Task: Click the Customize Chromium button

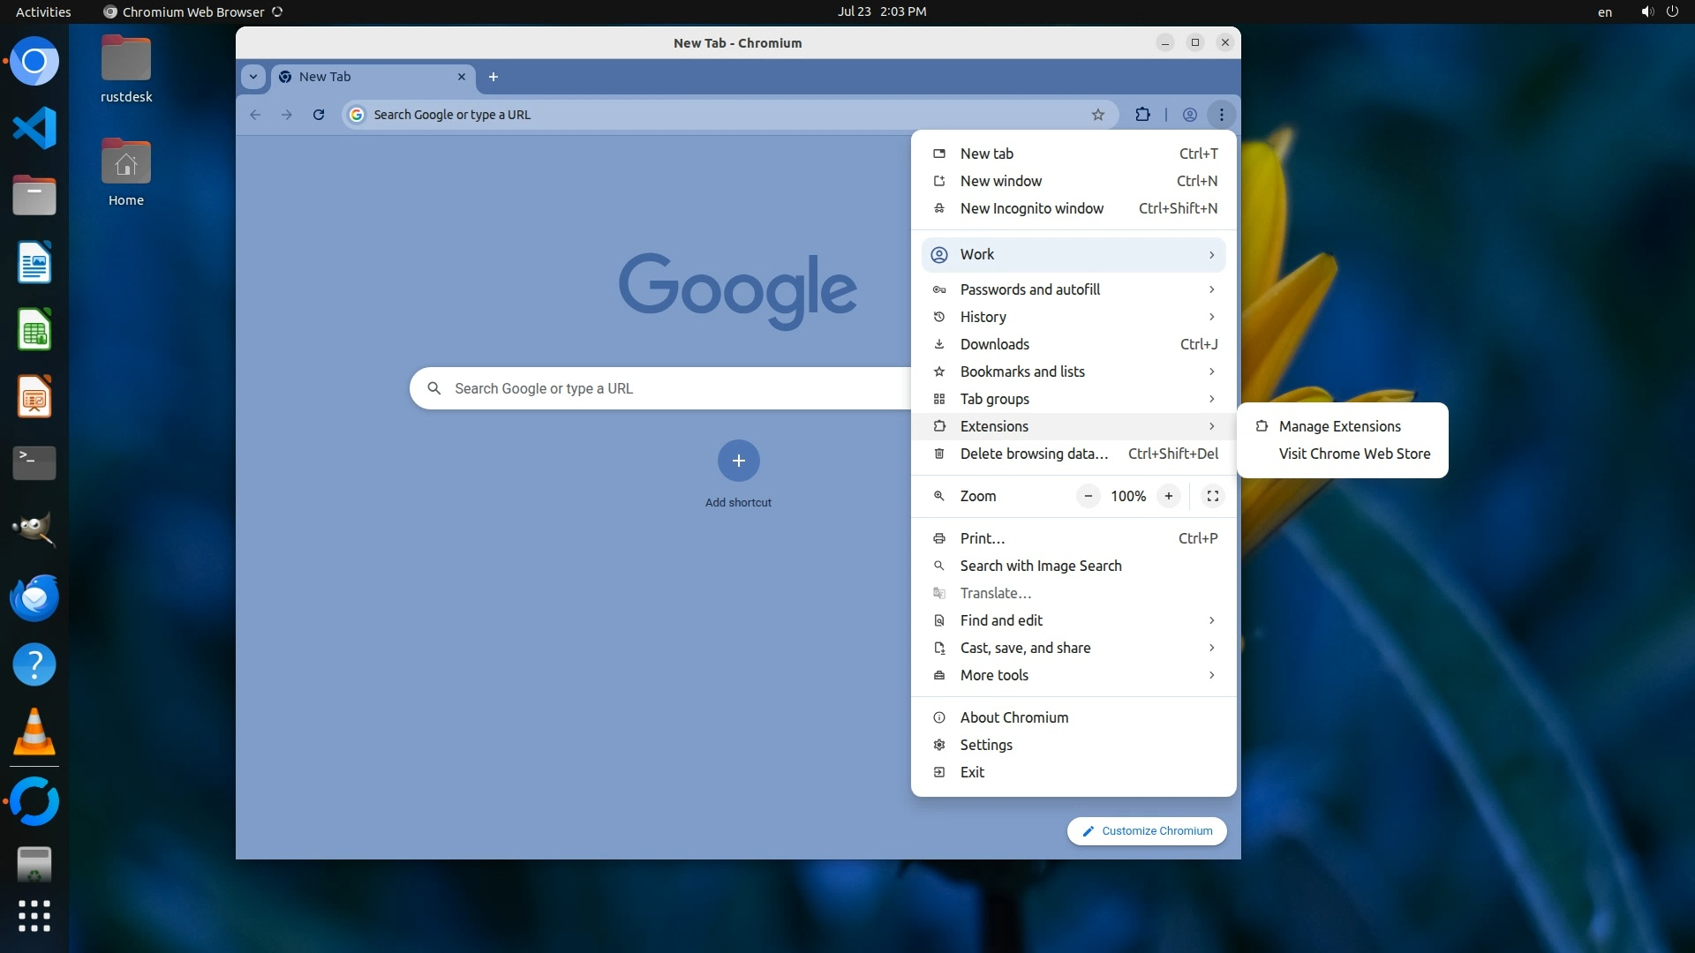Action: tap(1147, 831)
